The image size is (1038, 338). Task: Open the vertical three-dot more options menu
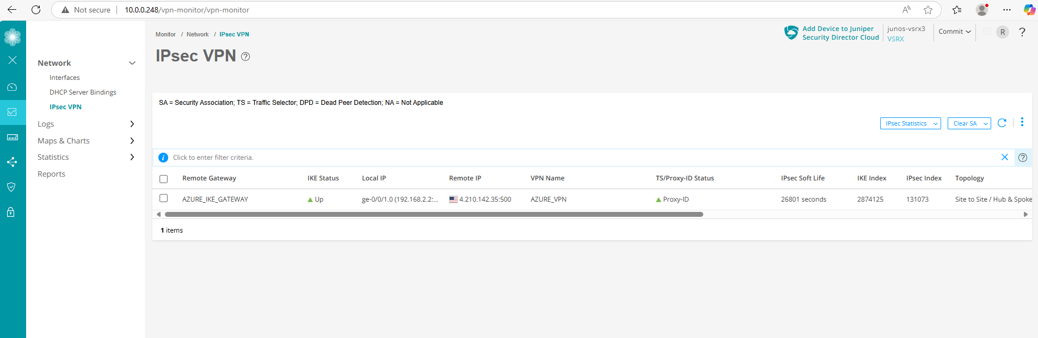(x=1022, y=122)
